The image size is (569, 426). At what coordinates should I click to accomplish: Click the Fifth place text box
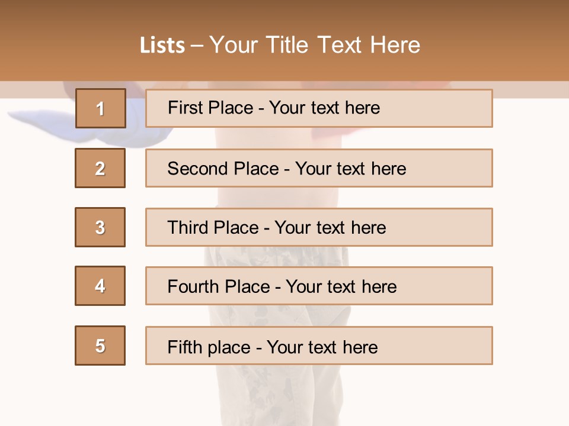coord(319,346)
